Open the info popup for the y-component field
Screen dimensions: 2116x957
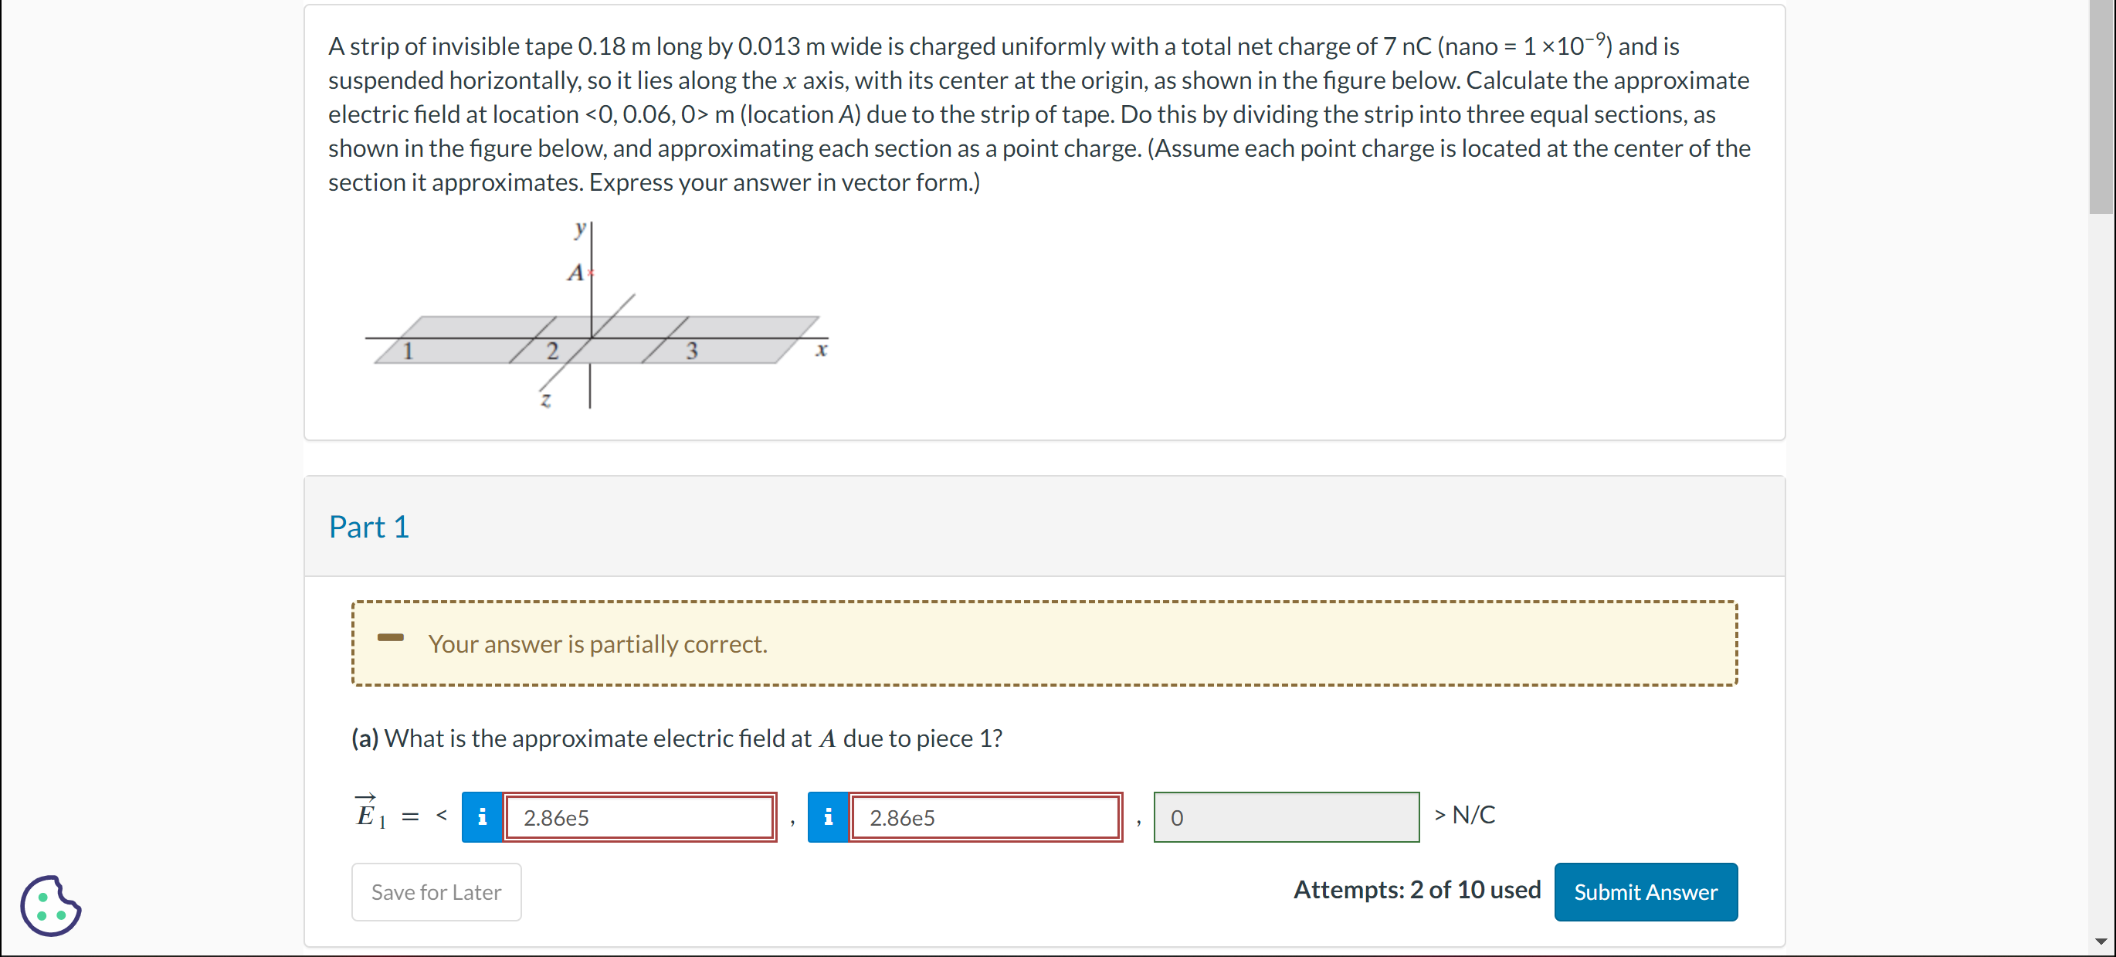(828, 816)
